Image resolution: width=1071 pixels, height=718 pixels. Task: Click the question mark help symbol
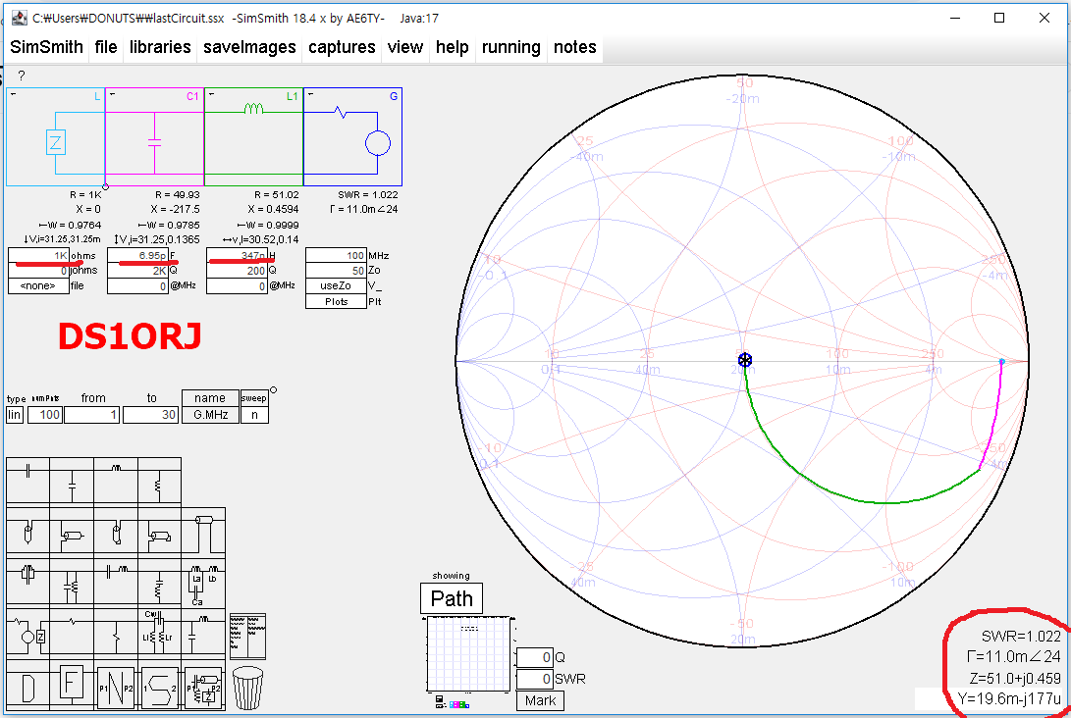coord(22,76)
